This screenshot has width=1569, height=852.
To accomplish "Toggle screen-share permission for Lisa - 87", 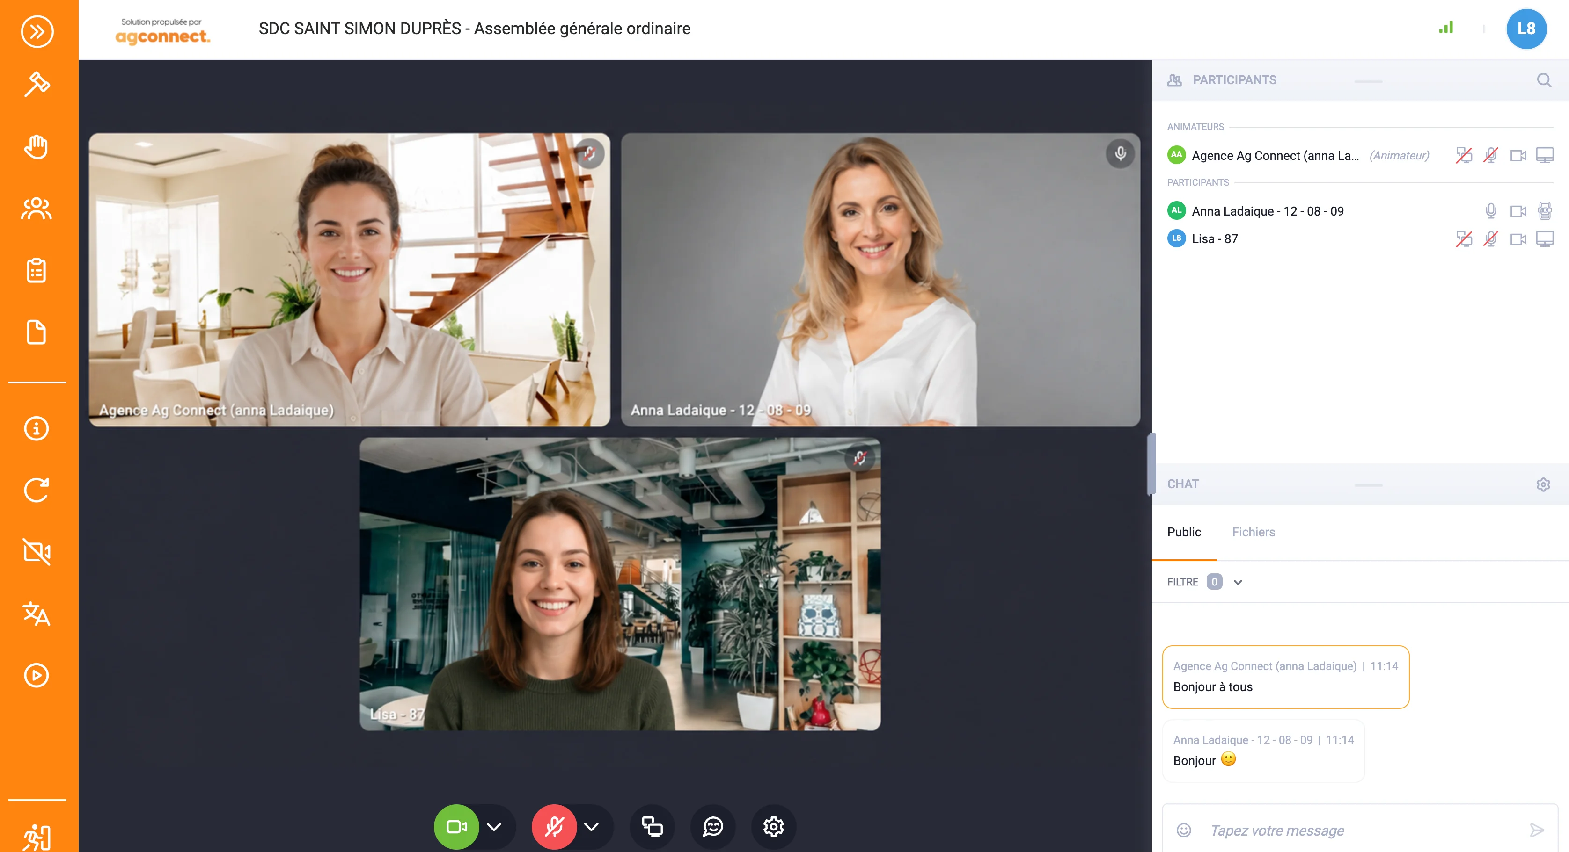I will click(x=1464, y=238).
